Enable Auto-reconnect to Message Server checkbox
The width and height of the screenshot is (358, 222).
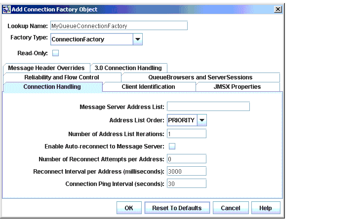tap(172, 146)
